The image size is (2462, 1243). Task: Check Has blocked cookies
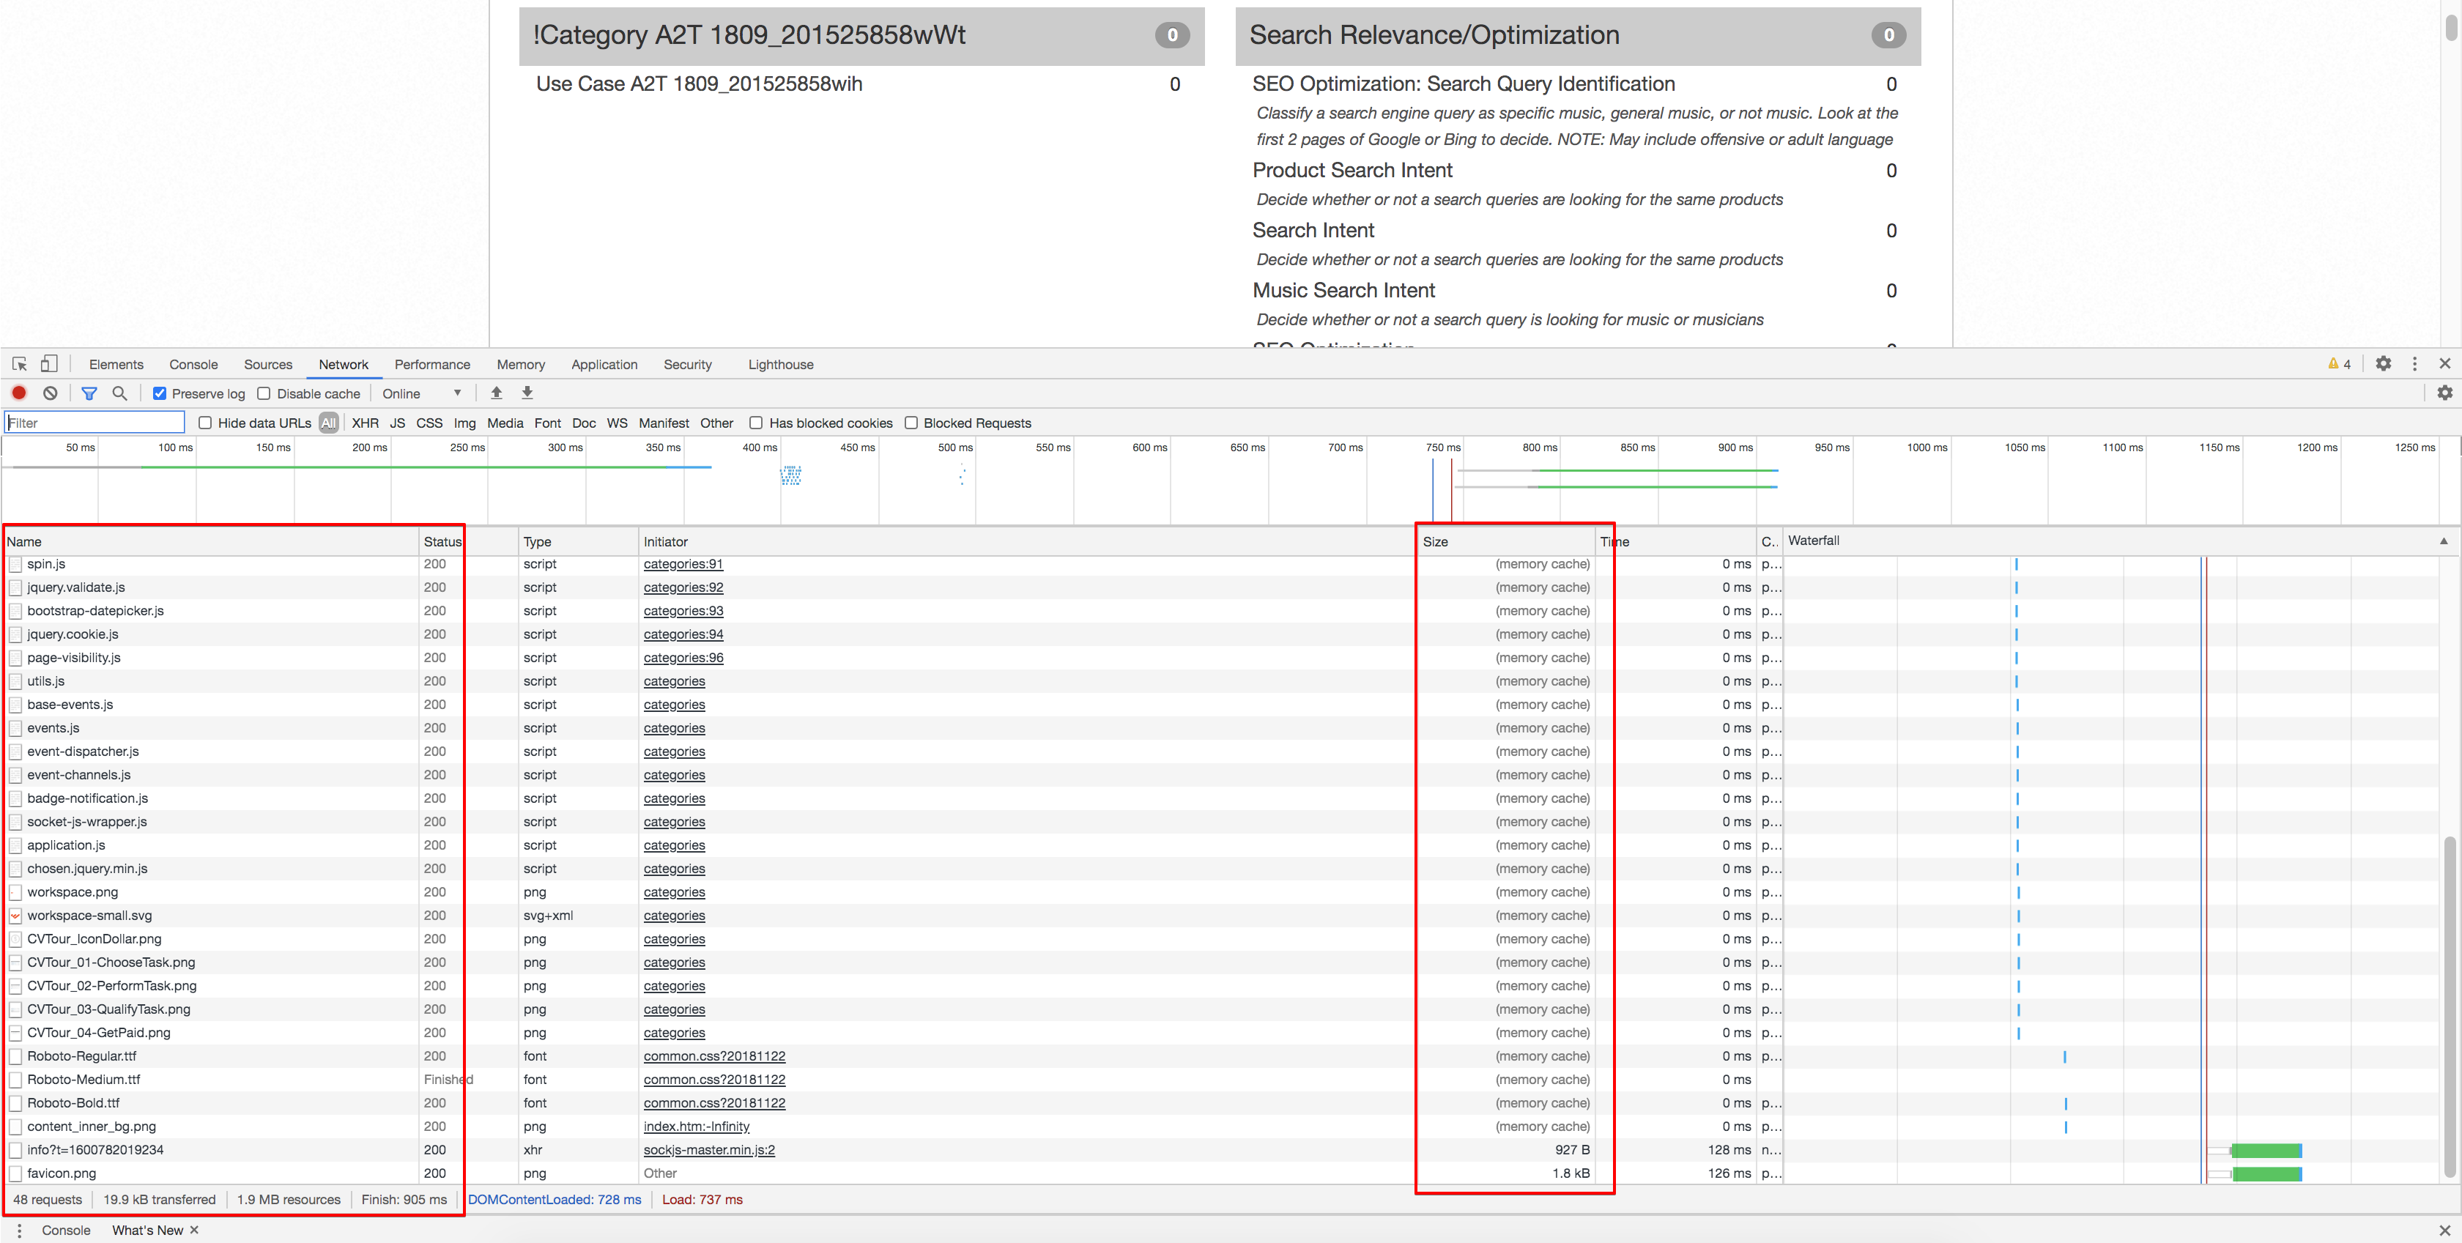tap(756, 423)
